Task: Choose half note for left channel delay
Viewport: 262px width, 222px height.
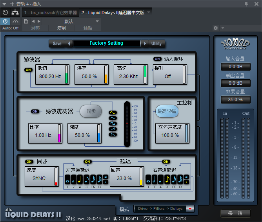Action: 74,179
